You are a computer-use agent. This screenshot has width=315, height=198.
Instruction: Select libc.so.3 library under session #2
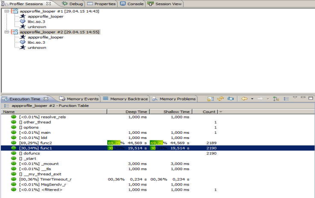[36, 42]
